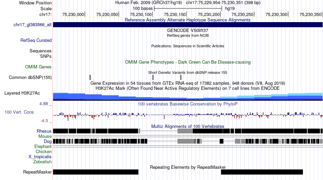Click the chr17_gl383566_alt track label
Screen dimensions: 323x180
tap(33, 25)
